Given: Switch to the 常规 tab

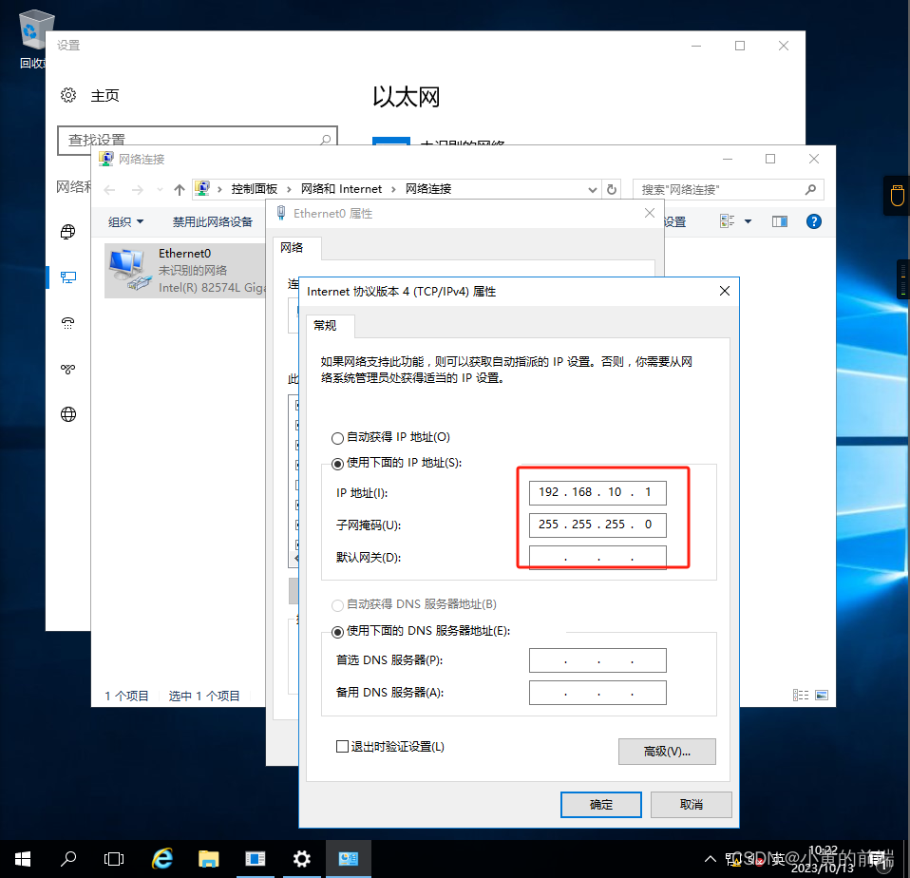Looking at the screenshot, I should point(328,325).
